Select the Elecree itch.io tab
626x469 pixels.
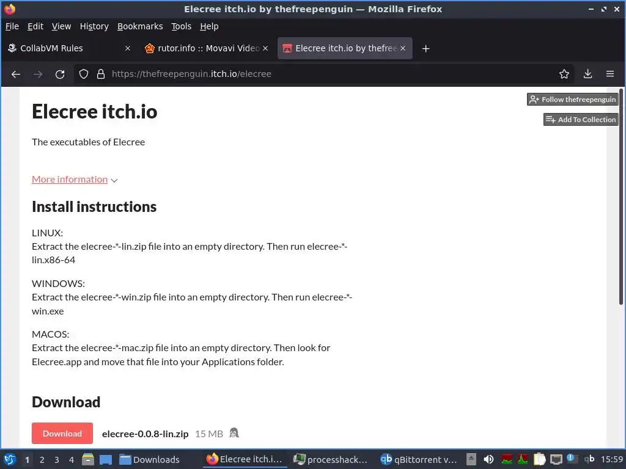click(345, 48)
